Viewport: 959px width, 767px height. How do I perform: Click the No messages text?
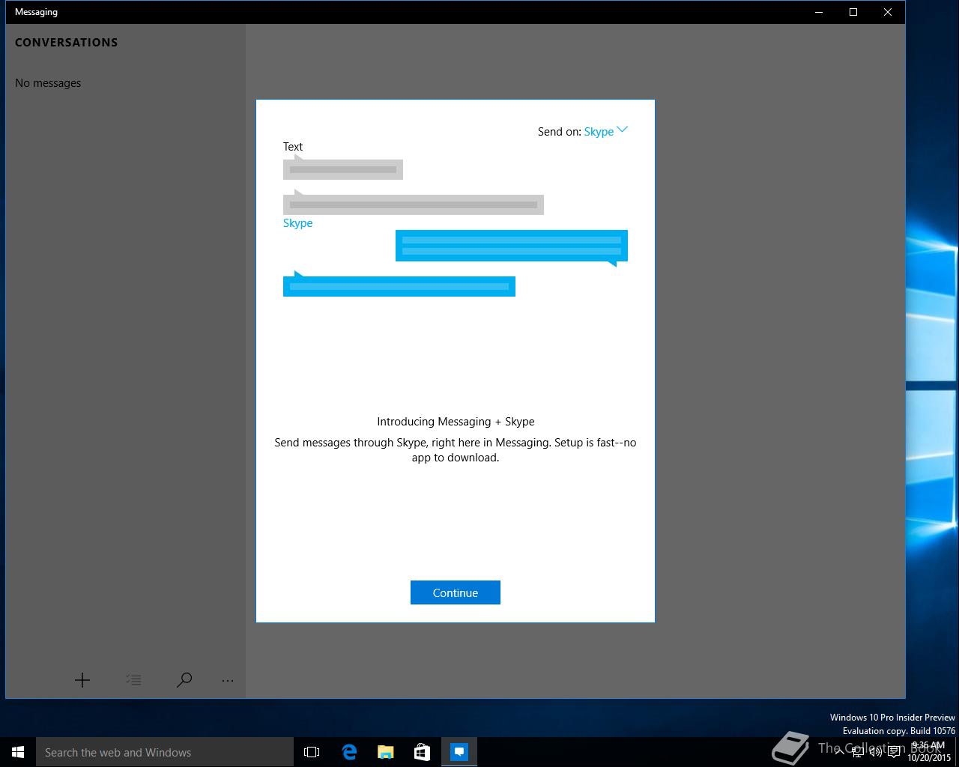coord(48,83)
